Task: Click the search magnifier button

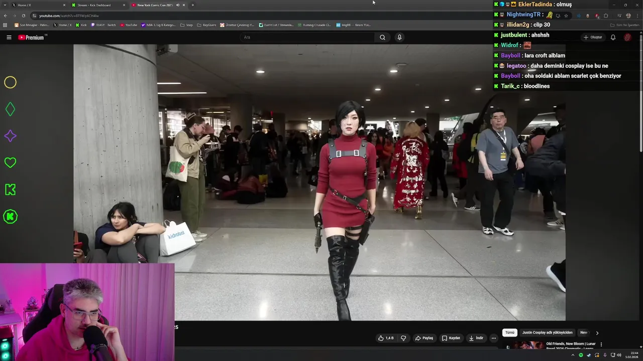Action: click(382, 37)
